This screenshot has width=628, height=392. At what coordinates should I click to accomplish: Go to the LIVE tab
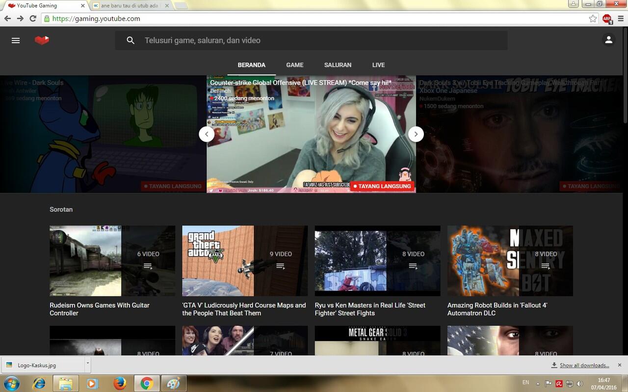[378, 65]
